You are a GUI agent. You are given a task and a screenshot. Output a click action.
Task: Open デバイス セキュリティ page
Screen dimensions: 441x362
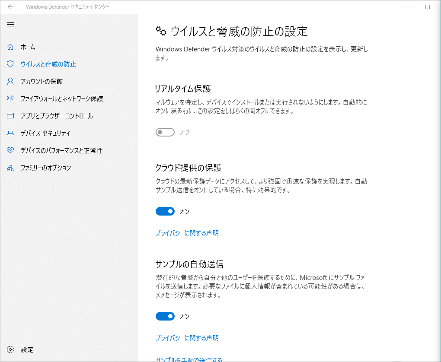45,133
